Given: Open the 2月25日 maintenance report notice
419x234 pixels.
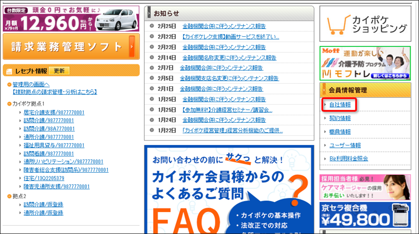Looking at the screenshot, I should [224, 26].
